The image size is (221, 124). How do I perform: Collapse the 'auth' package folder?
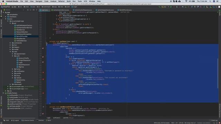12,56
